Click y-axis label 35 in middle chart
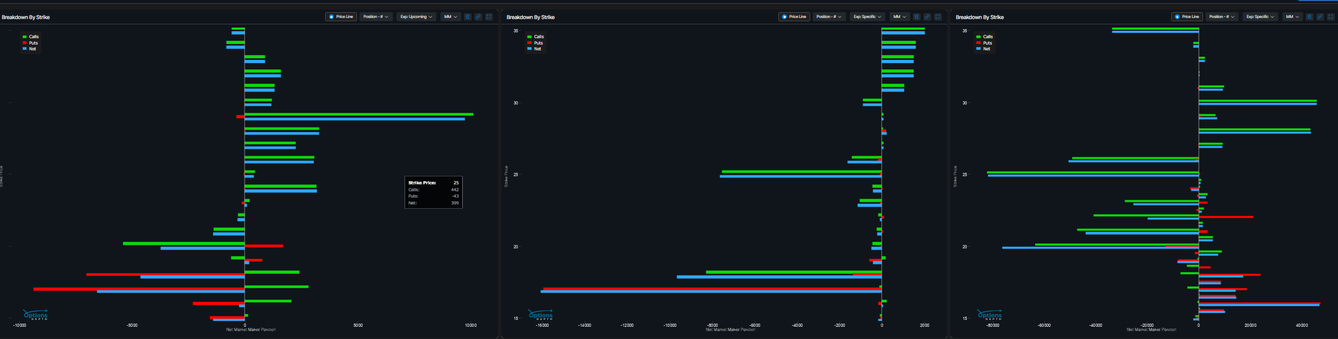Image resolution: width=1338 pixels, height=339 pixels. 516,31
